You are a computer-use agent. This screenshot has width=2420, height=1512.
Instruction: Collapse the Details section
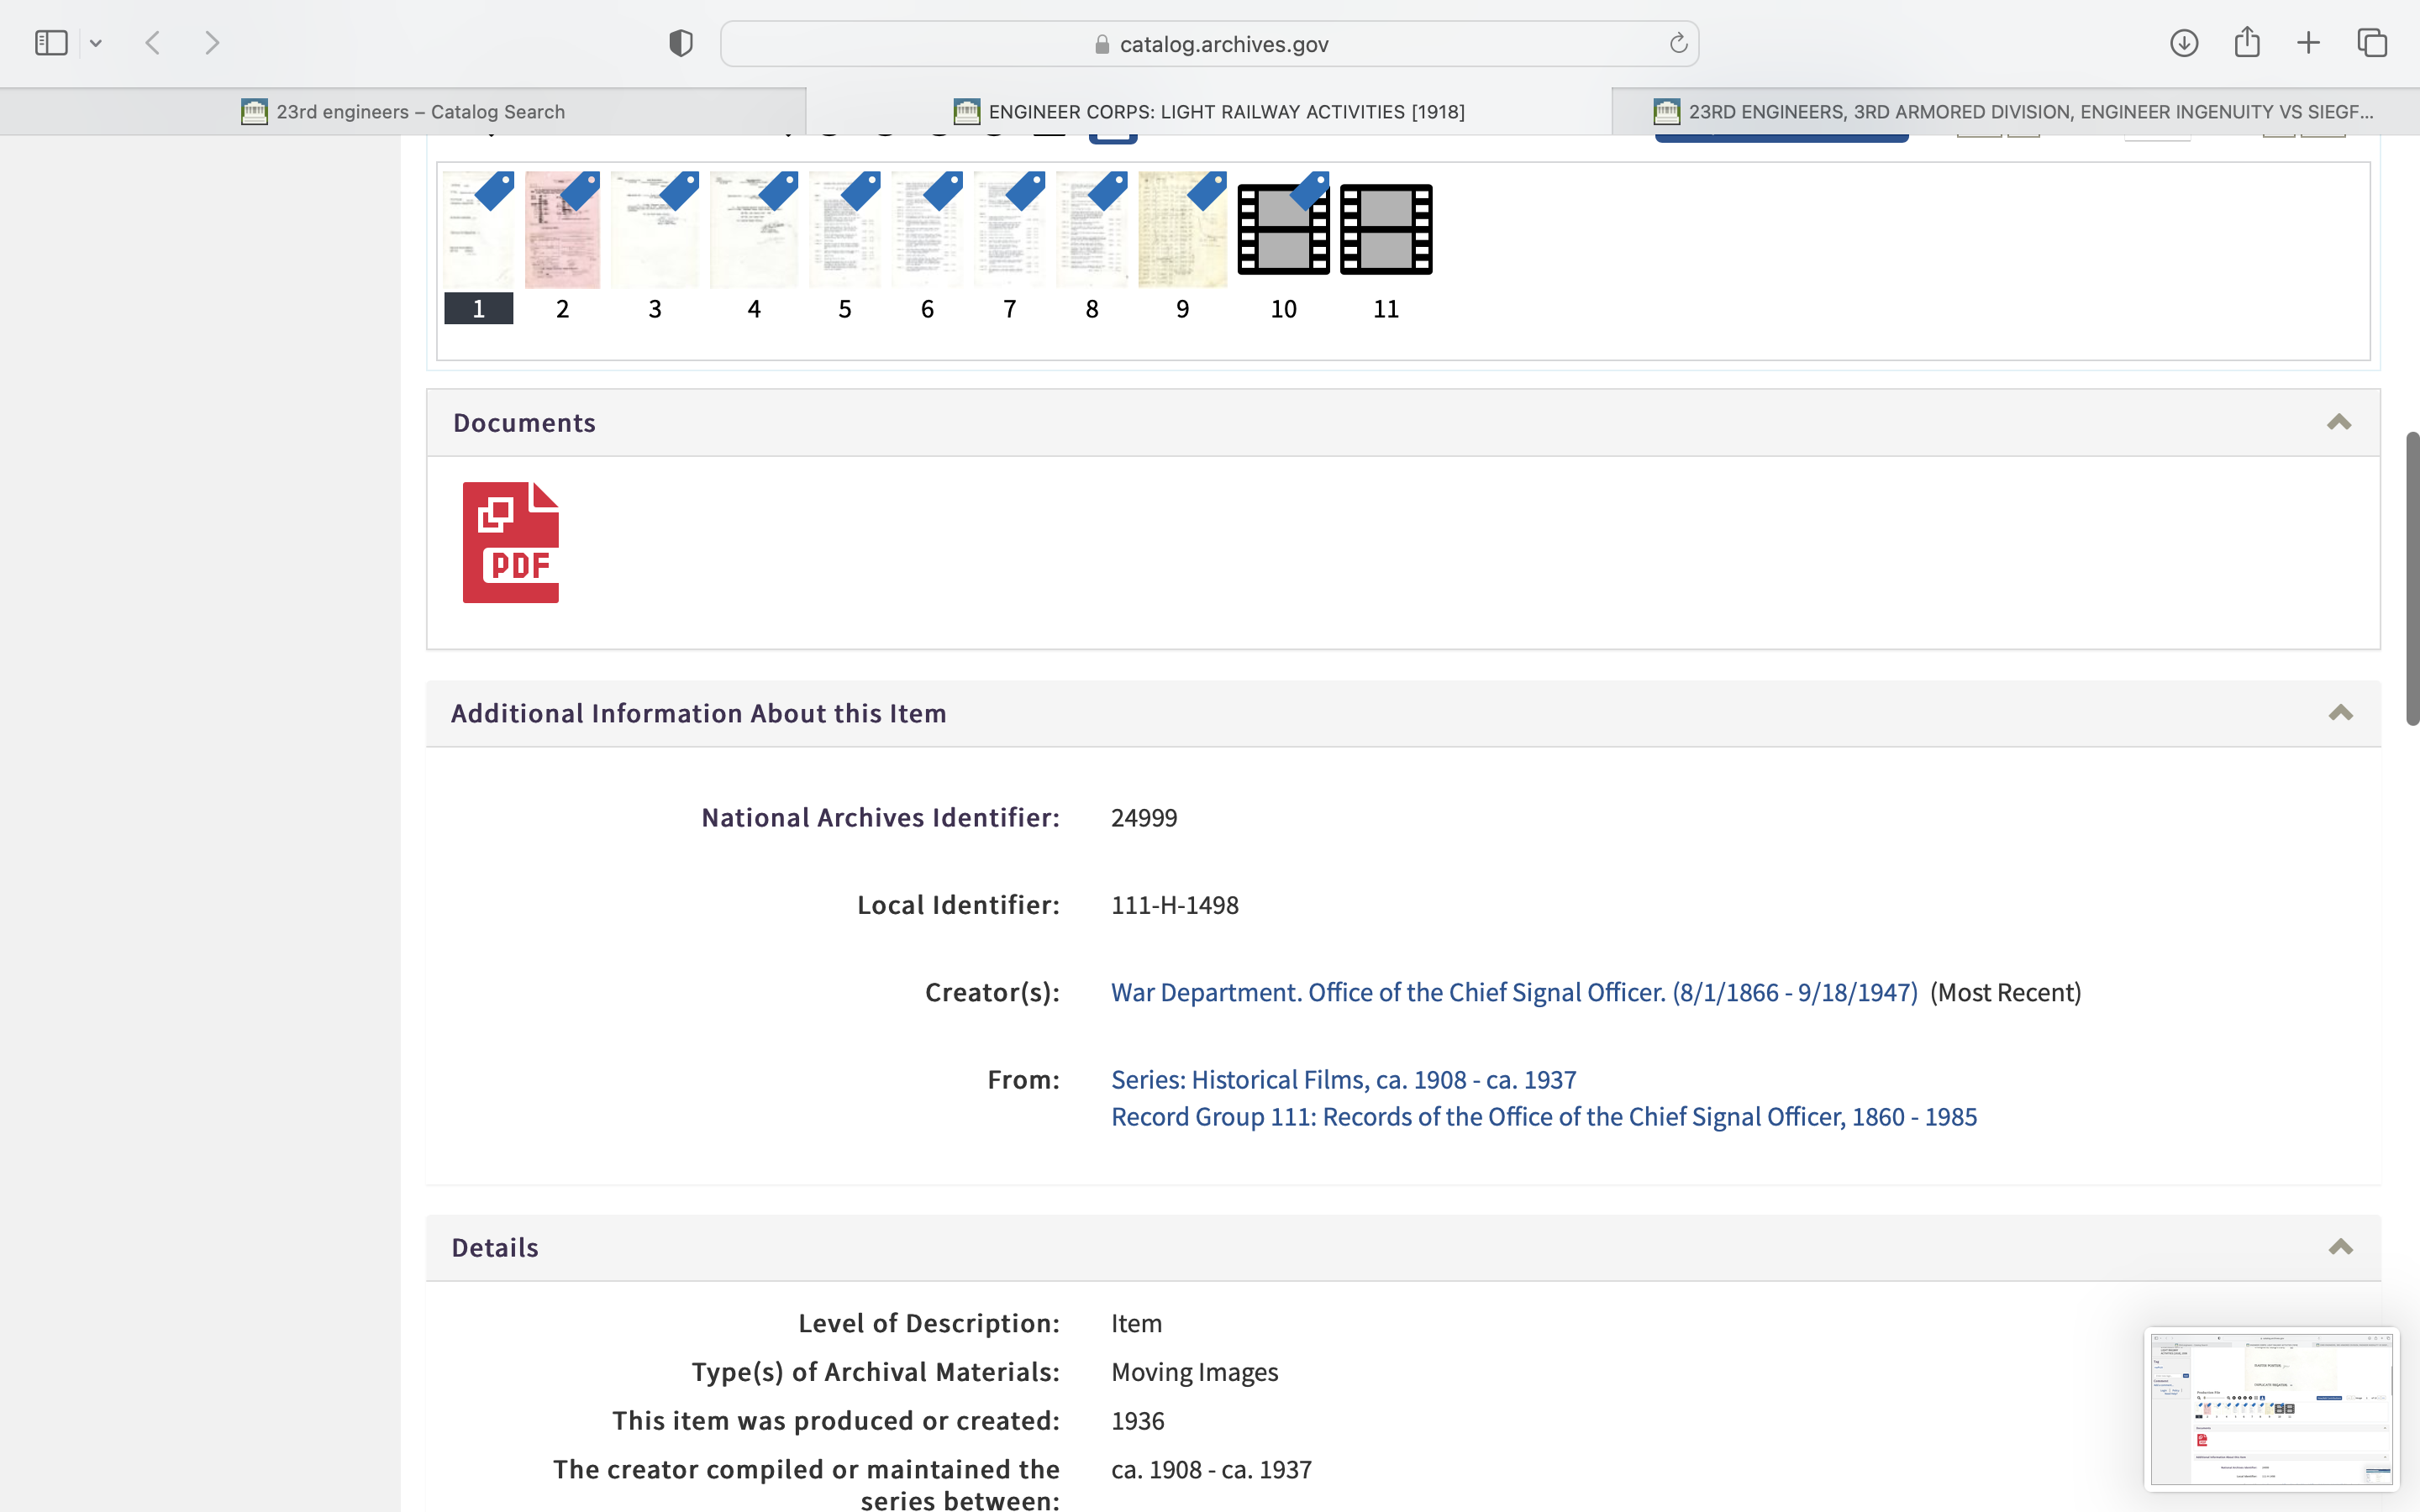[x=2340, y=1247]
